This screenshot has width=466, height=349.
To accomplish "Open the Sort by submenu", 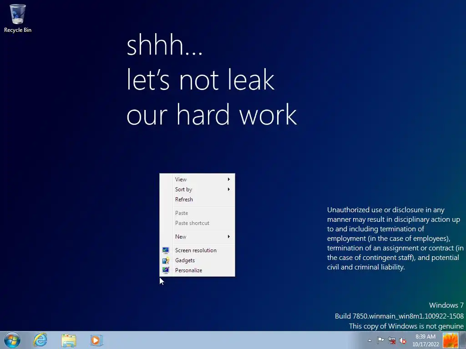I will (198, 189).
